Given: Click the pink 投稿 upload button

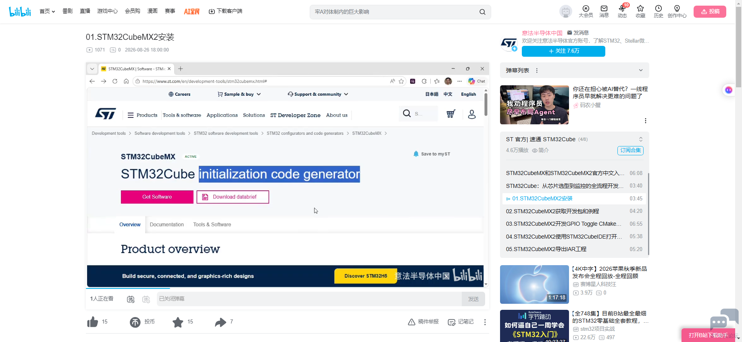Looking at the screenshot, I should 710,12.
